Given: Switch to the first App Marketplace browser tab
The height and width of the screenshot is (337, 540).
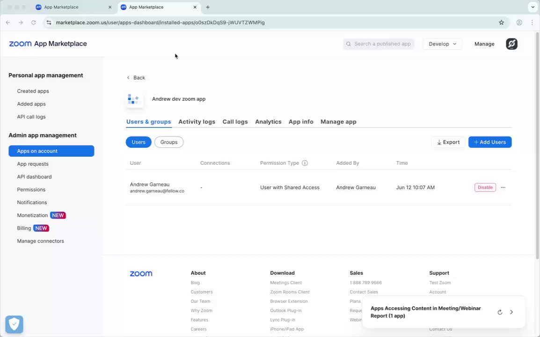Looking at the screenshot, I should pos(73,7).
